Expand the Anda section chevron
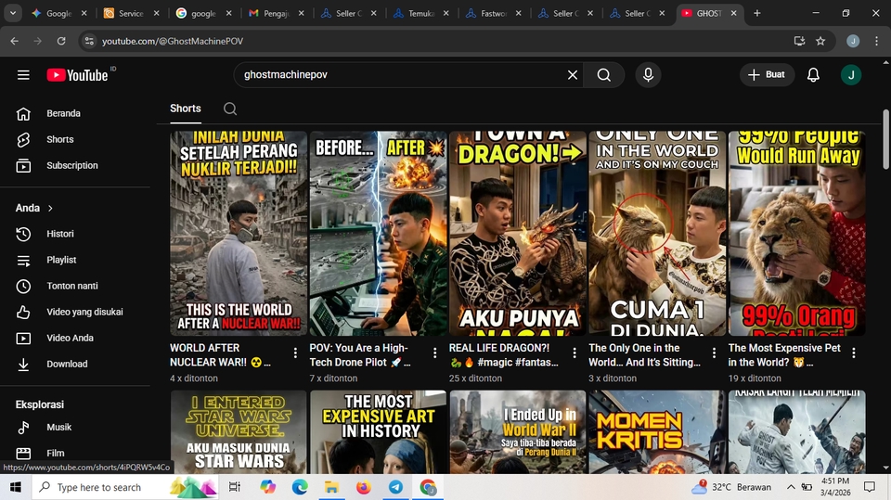This screenshot has width=891, height=500. pos(50,209)
